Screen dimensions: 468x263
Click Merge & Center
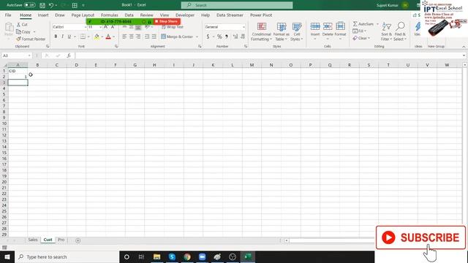[177, 37]
